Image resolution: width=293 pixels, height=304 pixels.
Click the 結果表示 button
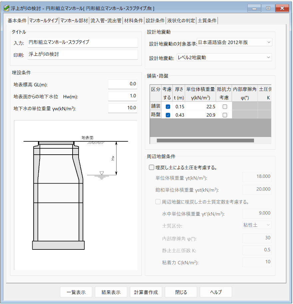tap(111, 292)
